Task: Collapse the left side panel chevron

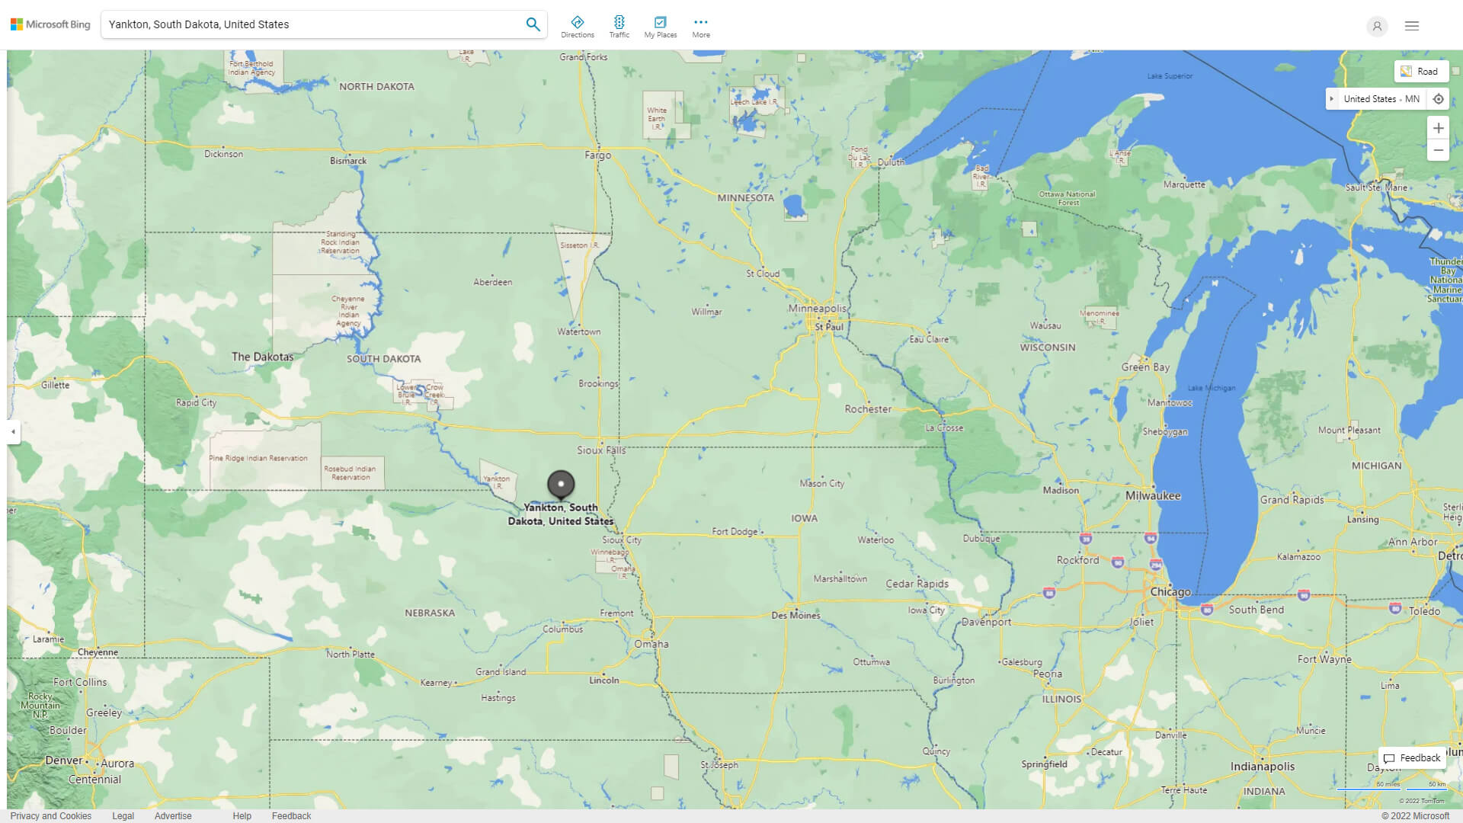Action: [x=12, y=432]
